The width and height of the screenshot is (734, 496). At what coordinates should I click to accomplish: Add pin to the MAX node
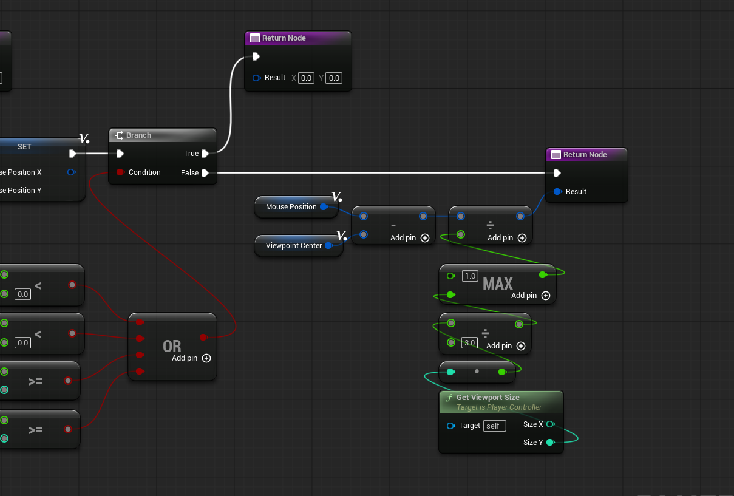tap(545, 296)
